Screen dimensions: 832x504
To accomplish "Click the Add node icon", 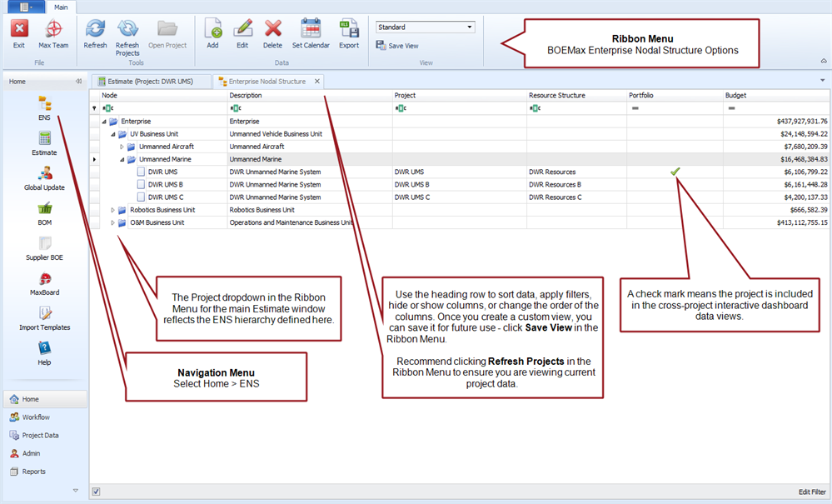I will [x=212, y=33].
